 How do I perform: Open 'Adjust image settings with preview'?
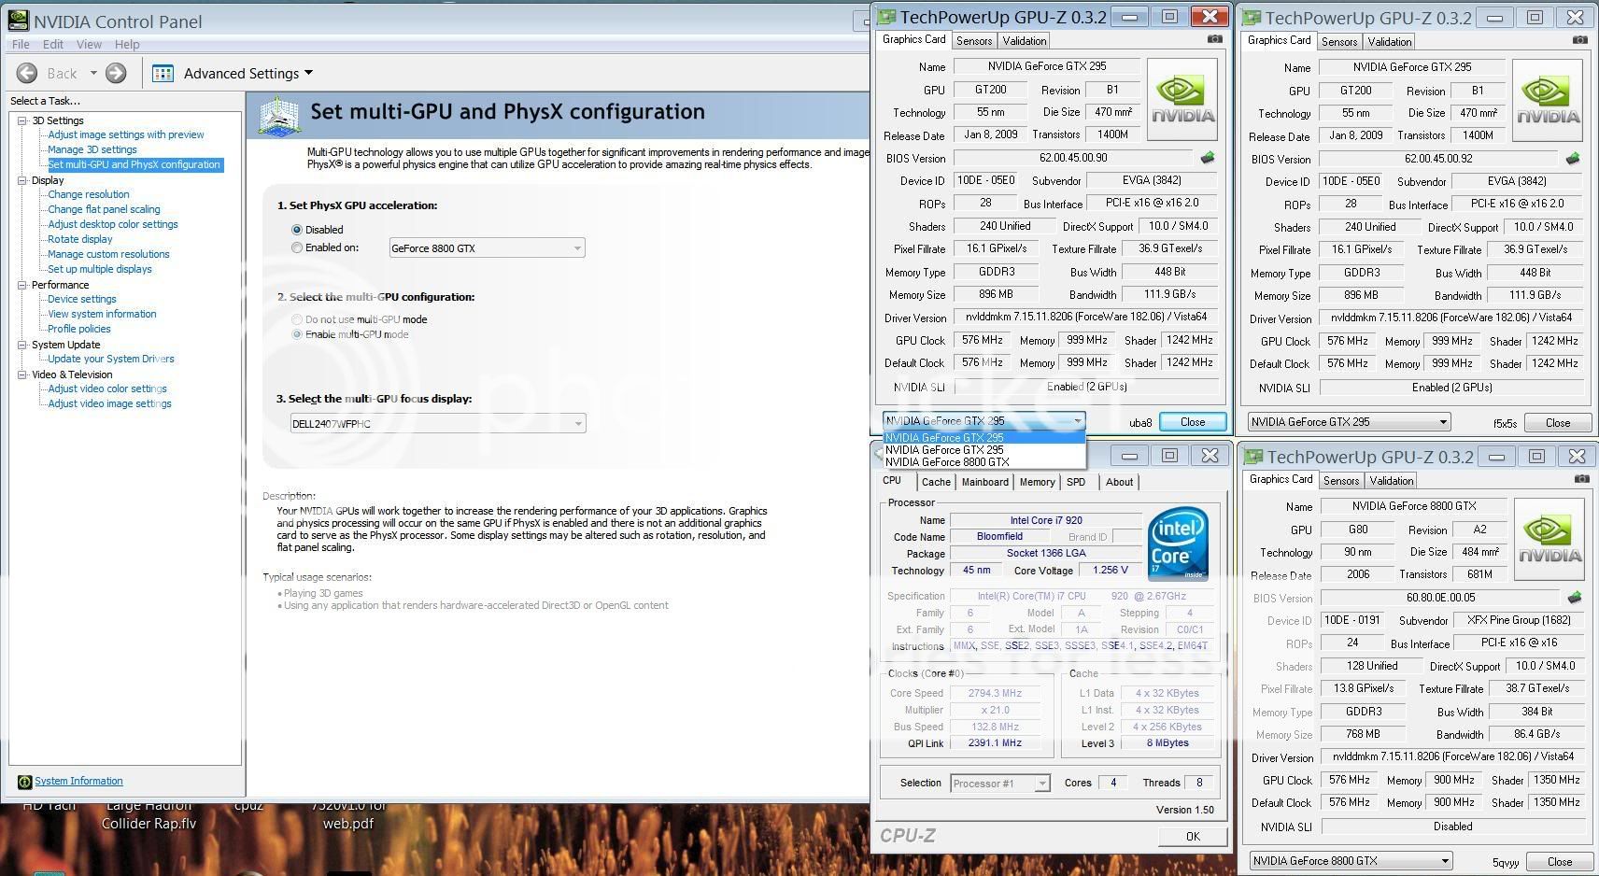click(126, 134)
